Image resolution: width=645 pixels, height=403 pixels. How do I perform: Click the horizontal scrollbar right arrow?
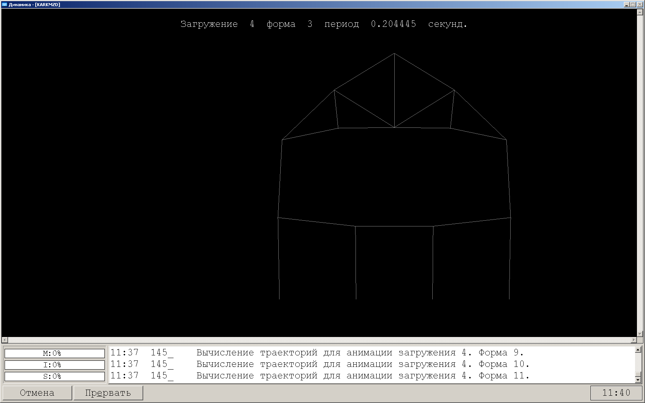coord(633,340)
